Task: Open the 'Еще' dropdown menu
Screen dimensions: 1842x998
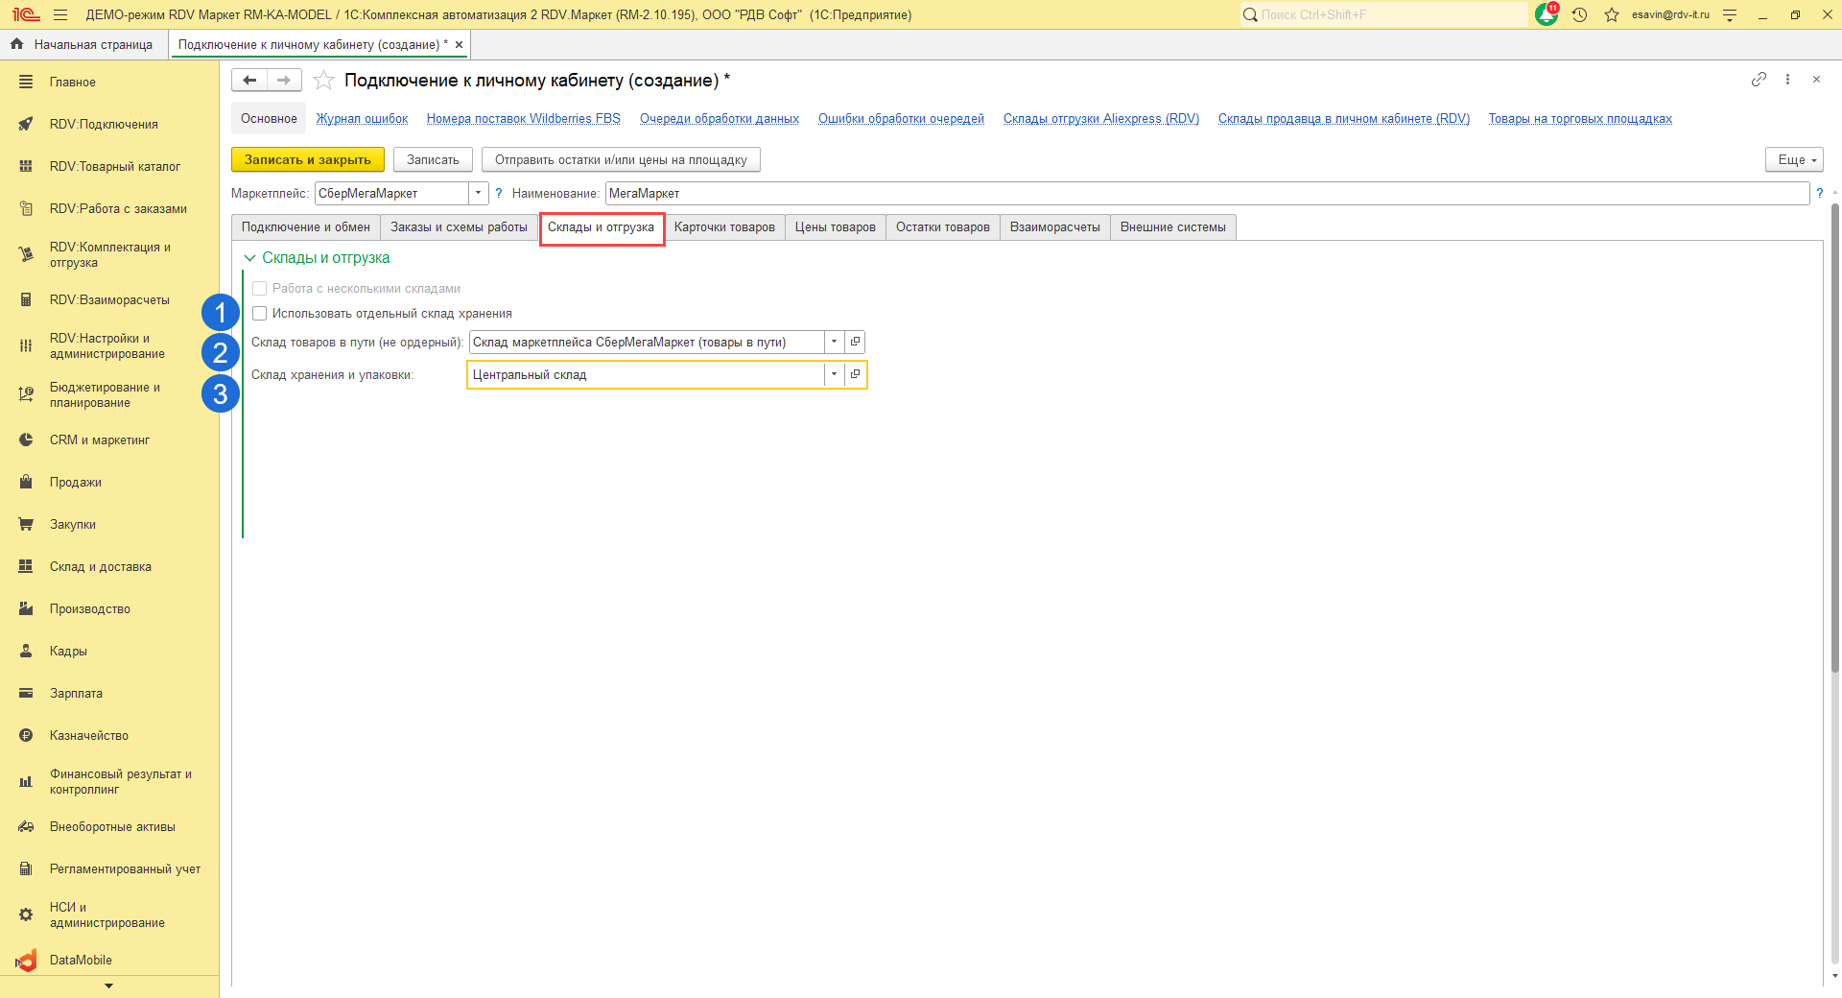Action: click(1793, 160)
